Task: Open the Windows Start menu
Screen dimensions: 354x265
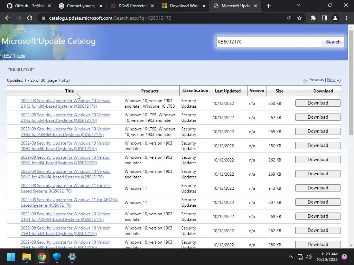Action: click(11, 257)
